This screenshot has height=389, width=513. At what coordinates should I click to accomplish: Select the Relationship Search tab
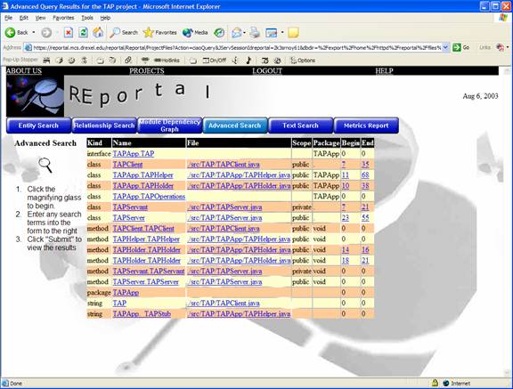click(104, 126)
